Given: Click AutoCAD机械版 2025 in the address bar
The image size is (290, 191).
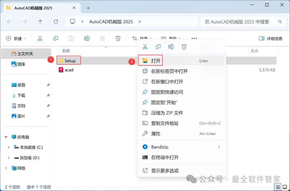Looking at the screenshot, I should coord(111,22).
